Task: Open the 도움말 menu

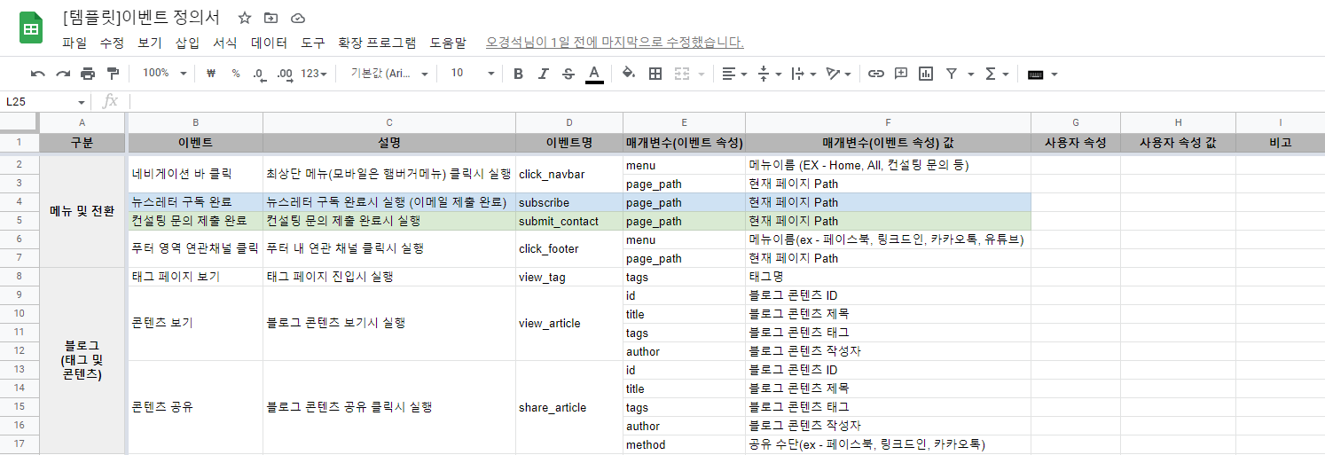Action: 448,43
